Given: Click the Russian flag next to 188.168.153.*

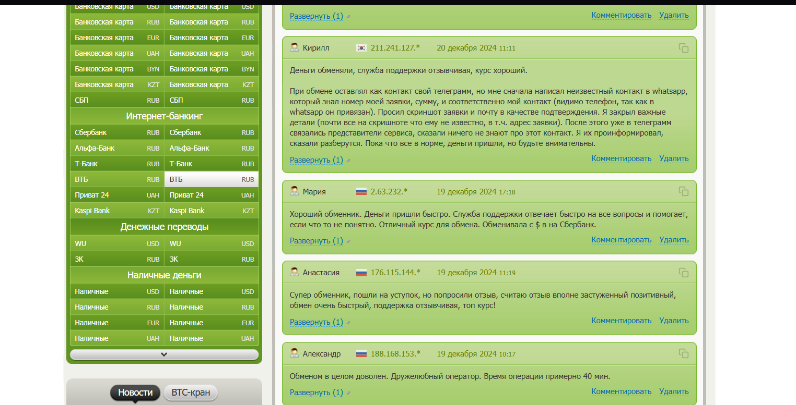Looking at the screenshot, I should 361,354.
